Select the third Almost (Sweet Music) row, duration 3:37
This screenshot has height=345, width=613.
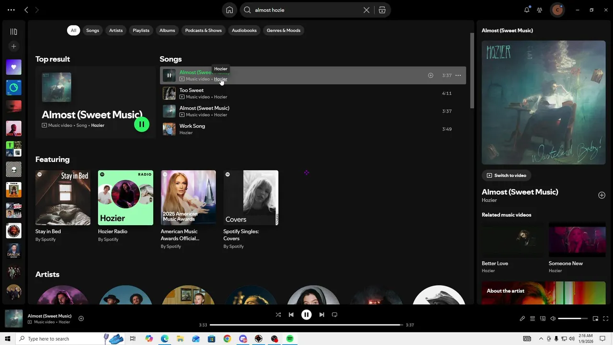313,111
